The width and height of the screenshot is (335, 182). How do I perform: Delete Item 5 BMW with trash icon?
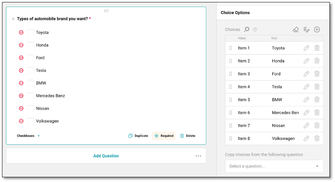[x=317, y=100]
